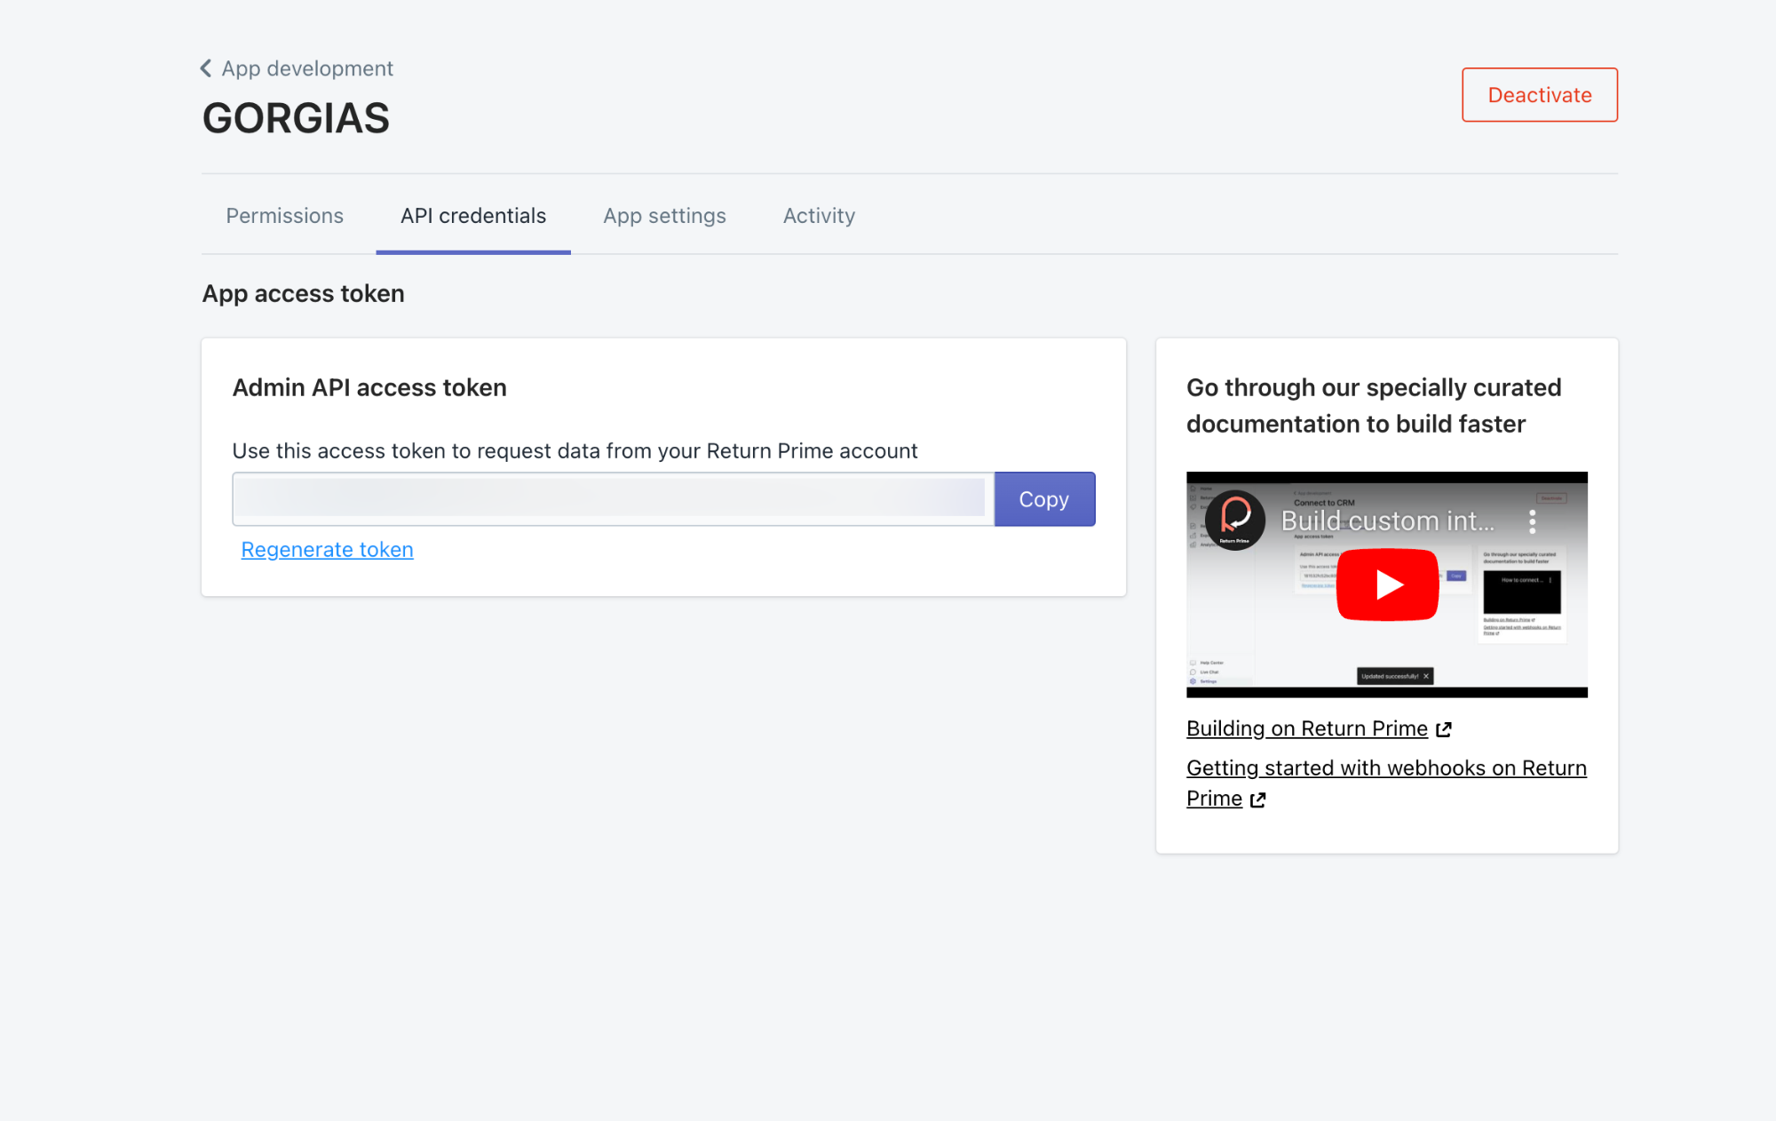Click the back chevron beside App development
1776x1121 pixels.
pos(206,68)
